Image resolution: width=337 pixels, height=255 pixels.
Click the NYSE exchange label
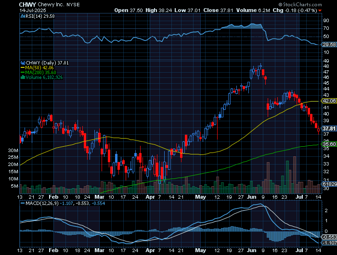tap(73, 5)
